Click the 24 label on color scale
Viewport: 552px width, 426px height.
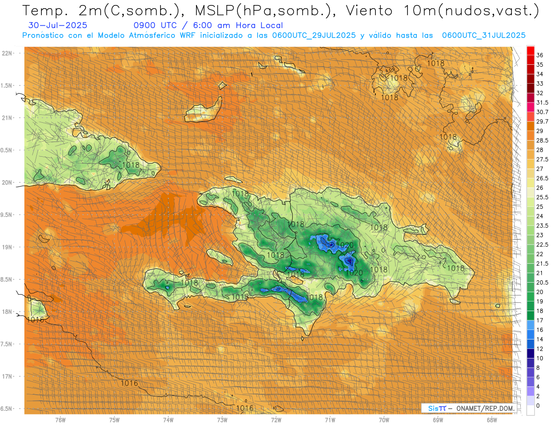click(x=540, y=216)
